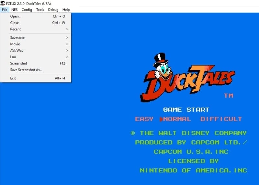Click the CAPCOM U.S.A. INC line
The width and height of the screenshot is (259, 185).
coord(191,152)
